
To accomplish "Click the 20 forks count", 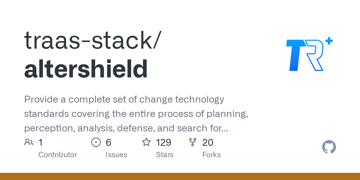I will point(208,142).
